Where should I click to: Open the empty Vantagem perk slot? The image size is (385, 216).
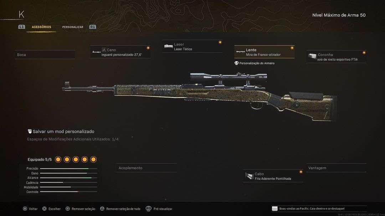336,168
